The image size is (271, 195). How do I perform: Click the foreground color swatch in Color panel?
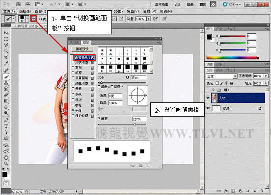[x=209, y=37]
